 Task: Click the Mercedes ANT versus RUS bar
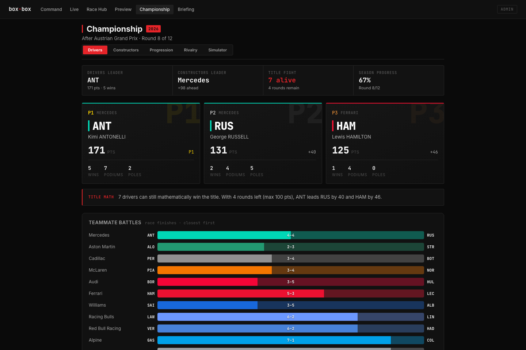pyautogui.click(x=291, y=235)
